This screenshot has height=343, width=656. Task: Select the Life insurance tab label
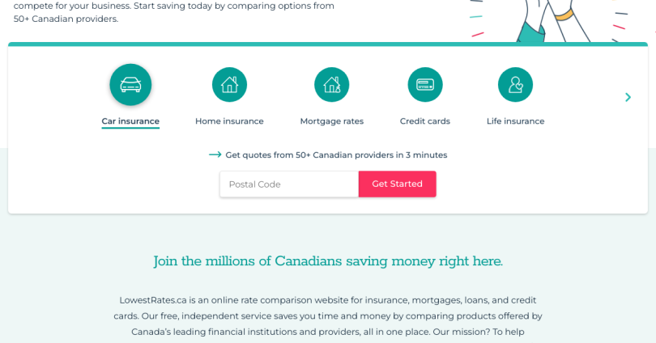[x=515, y=121]
